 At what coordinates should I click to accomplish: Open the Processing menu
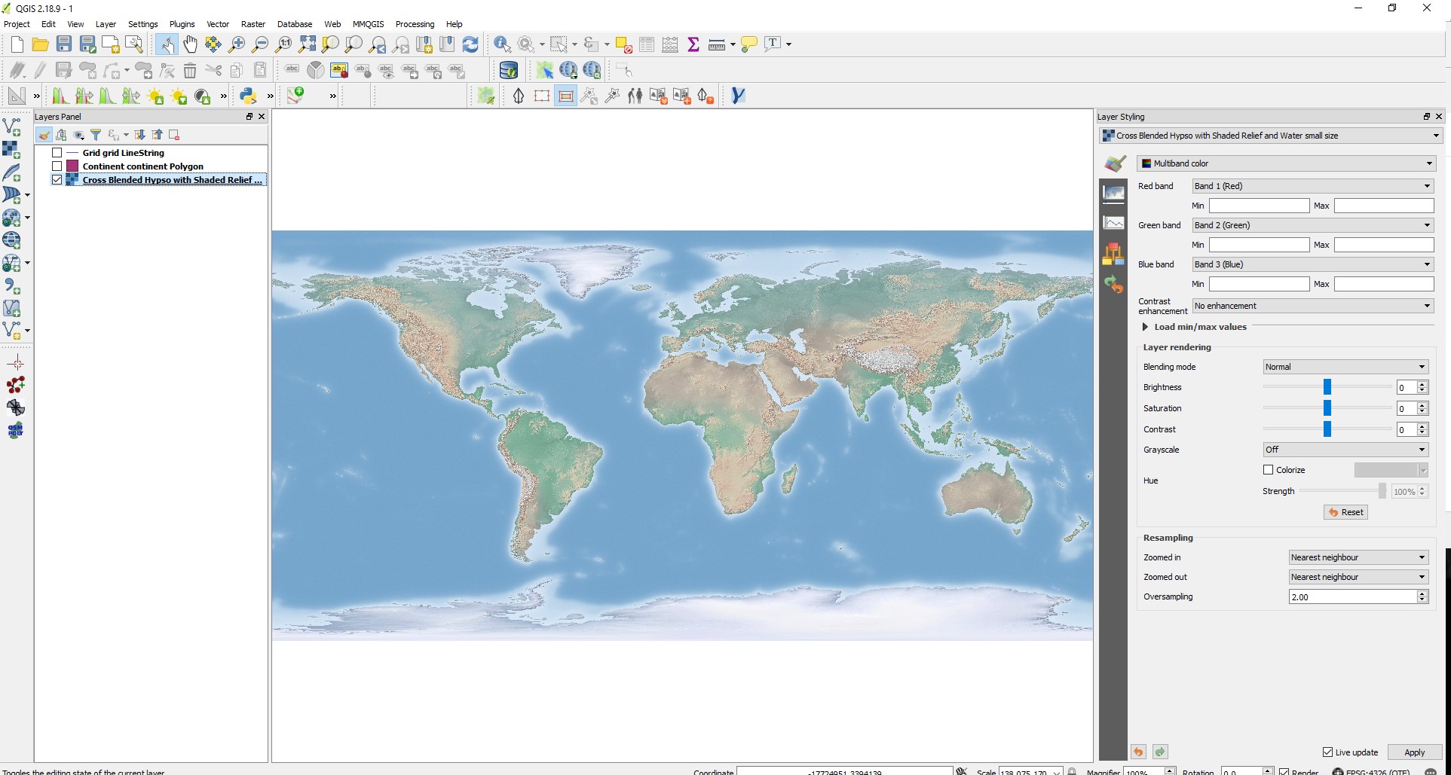click(415, 24)
